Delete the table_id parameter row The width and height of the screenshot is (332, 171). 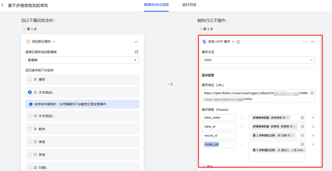point(313,127)
